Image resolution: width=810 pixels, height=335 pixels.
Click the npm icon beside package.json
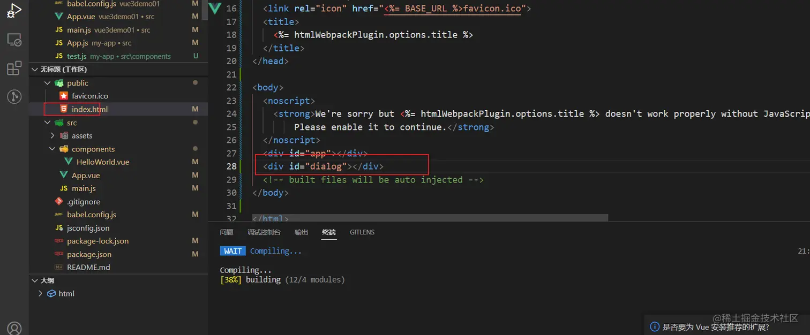(x=59, y=254)
